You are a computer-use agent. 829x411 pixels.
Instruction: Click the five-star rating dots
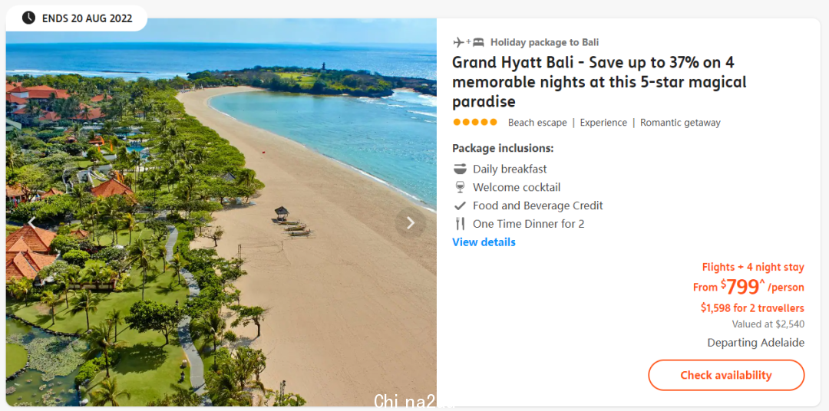(x=475, y=122)
